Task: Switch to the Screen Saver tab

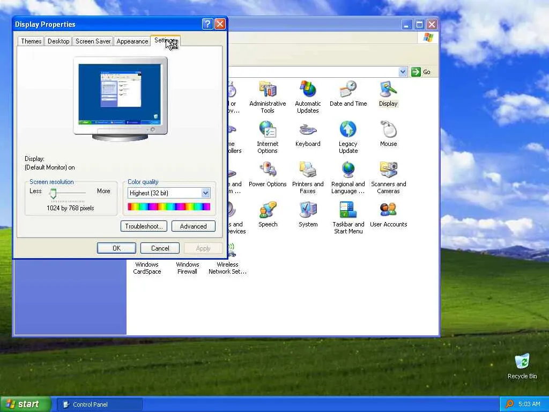Action: coord(93,41)
